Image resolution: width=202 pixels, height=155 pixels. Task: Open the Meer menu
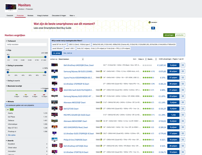(x=72, y=16)
